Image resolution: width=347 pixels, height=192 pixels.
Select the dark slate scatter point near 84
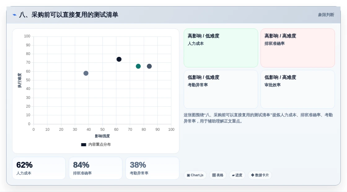pos(149,66)
